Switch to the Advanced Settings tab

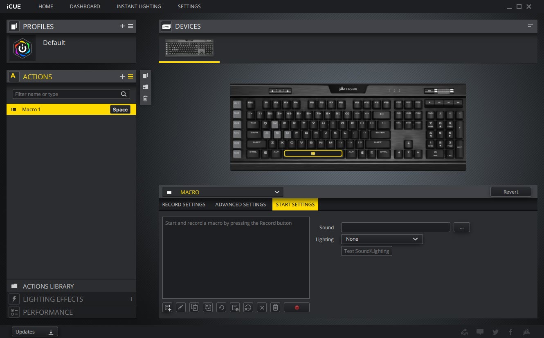pyautogui.click(x=241, y=204)
